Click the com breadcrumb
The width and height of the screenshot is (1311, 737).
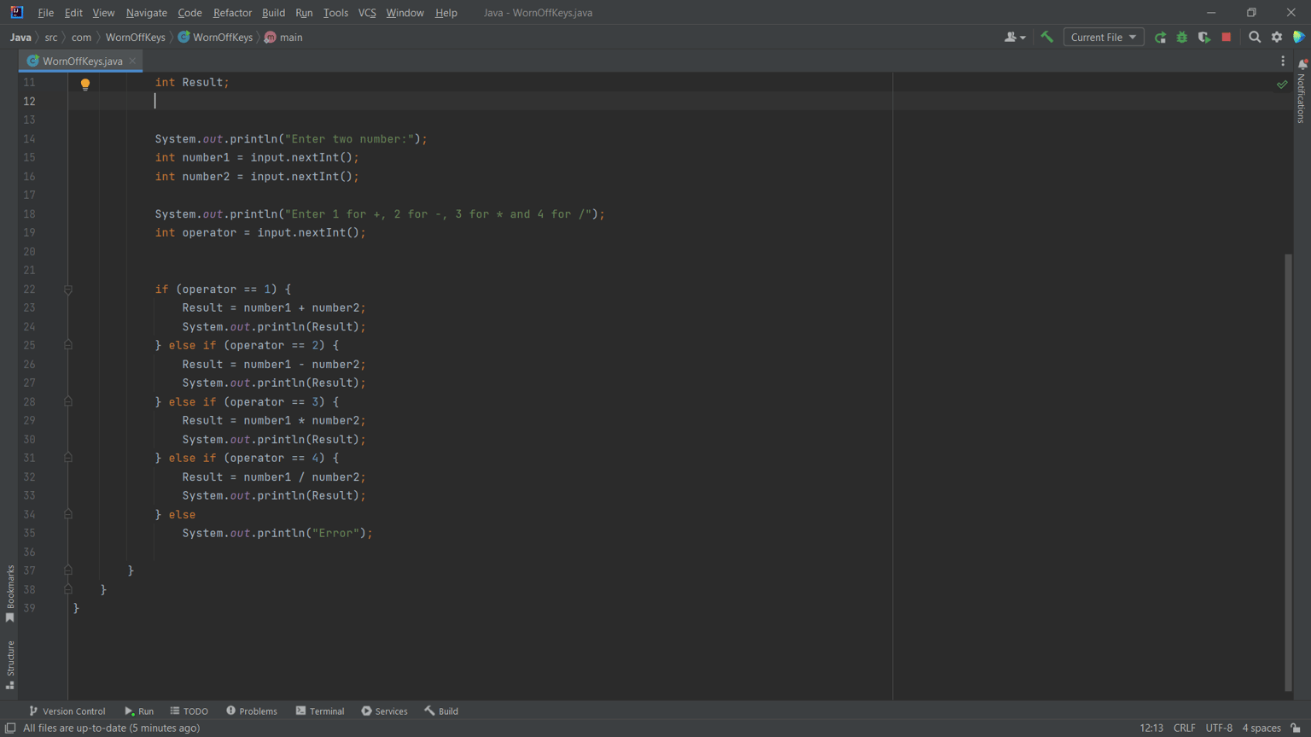(81, 38)
